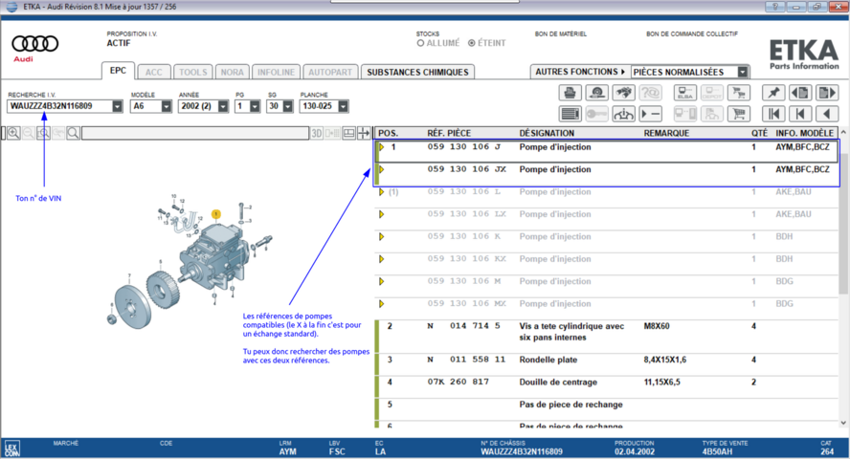
Task: Open the info connector icon
Action: 624,114
